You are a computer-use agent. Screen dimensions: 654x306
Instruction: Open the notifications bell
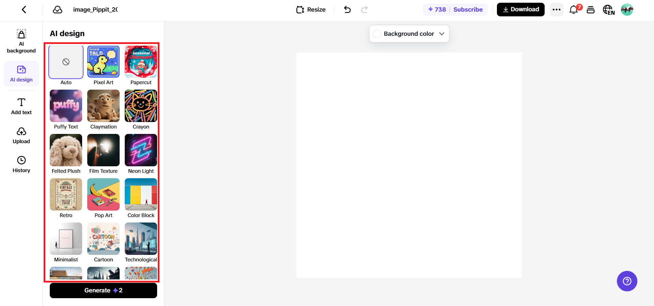point(574,10)
